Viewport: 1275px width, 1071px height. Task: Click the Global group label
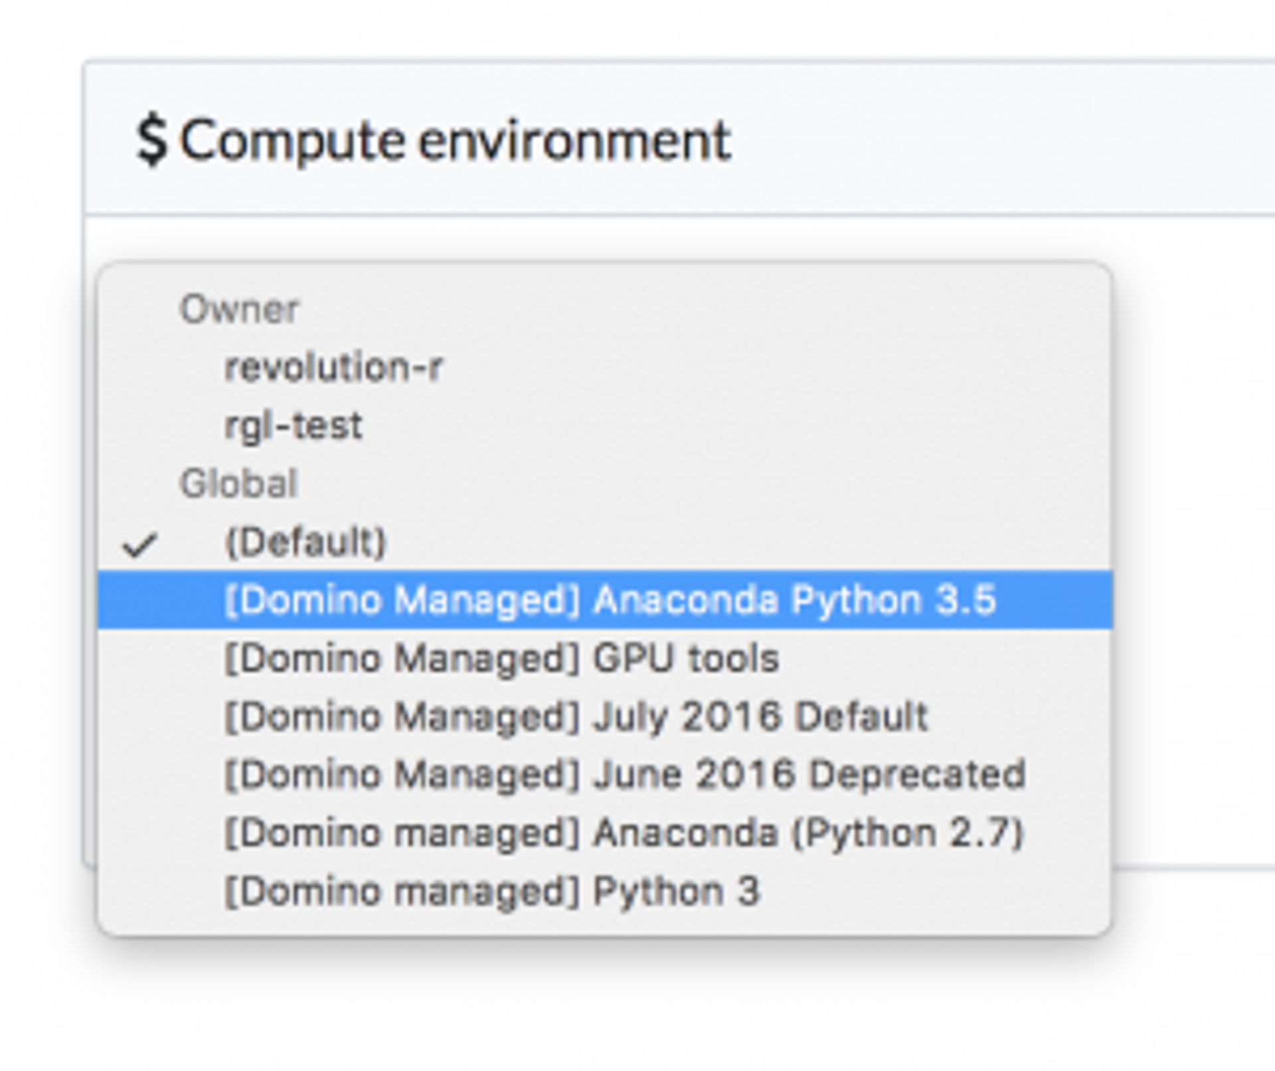coord(238,483)
